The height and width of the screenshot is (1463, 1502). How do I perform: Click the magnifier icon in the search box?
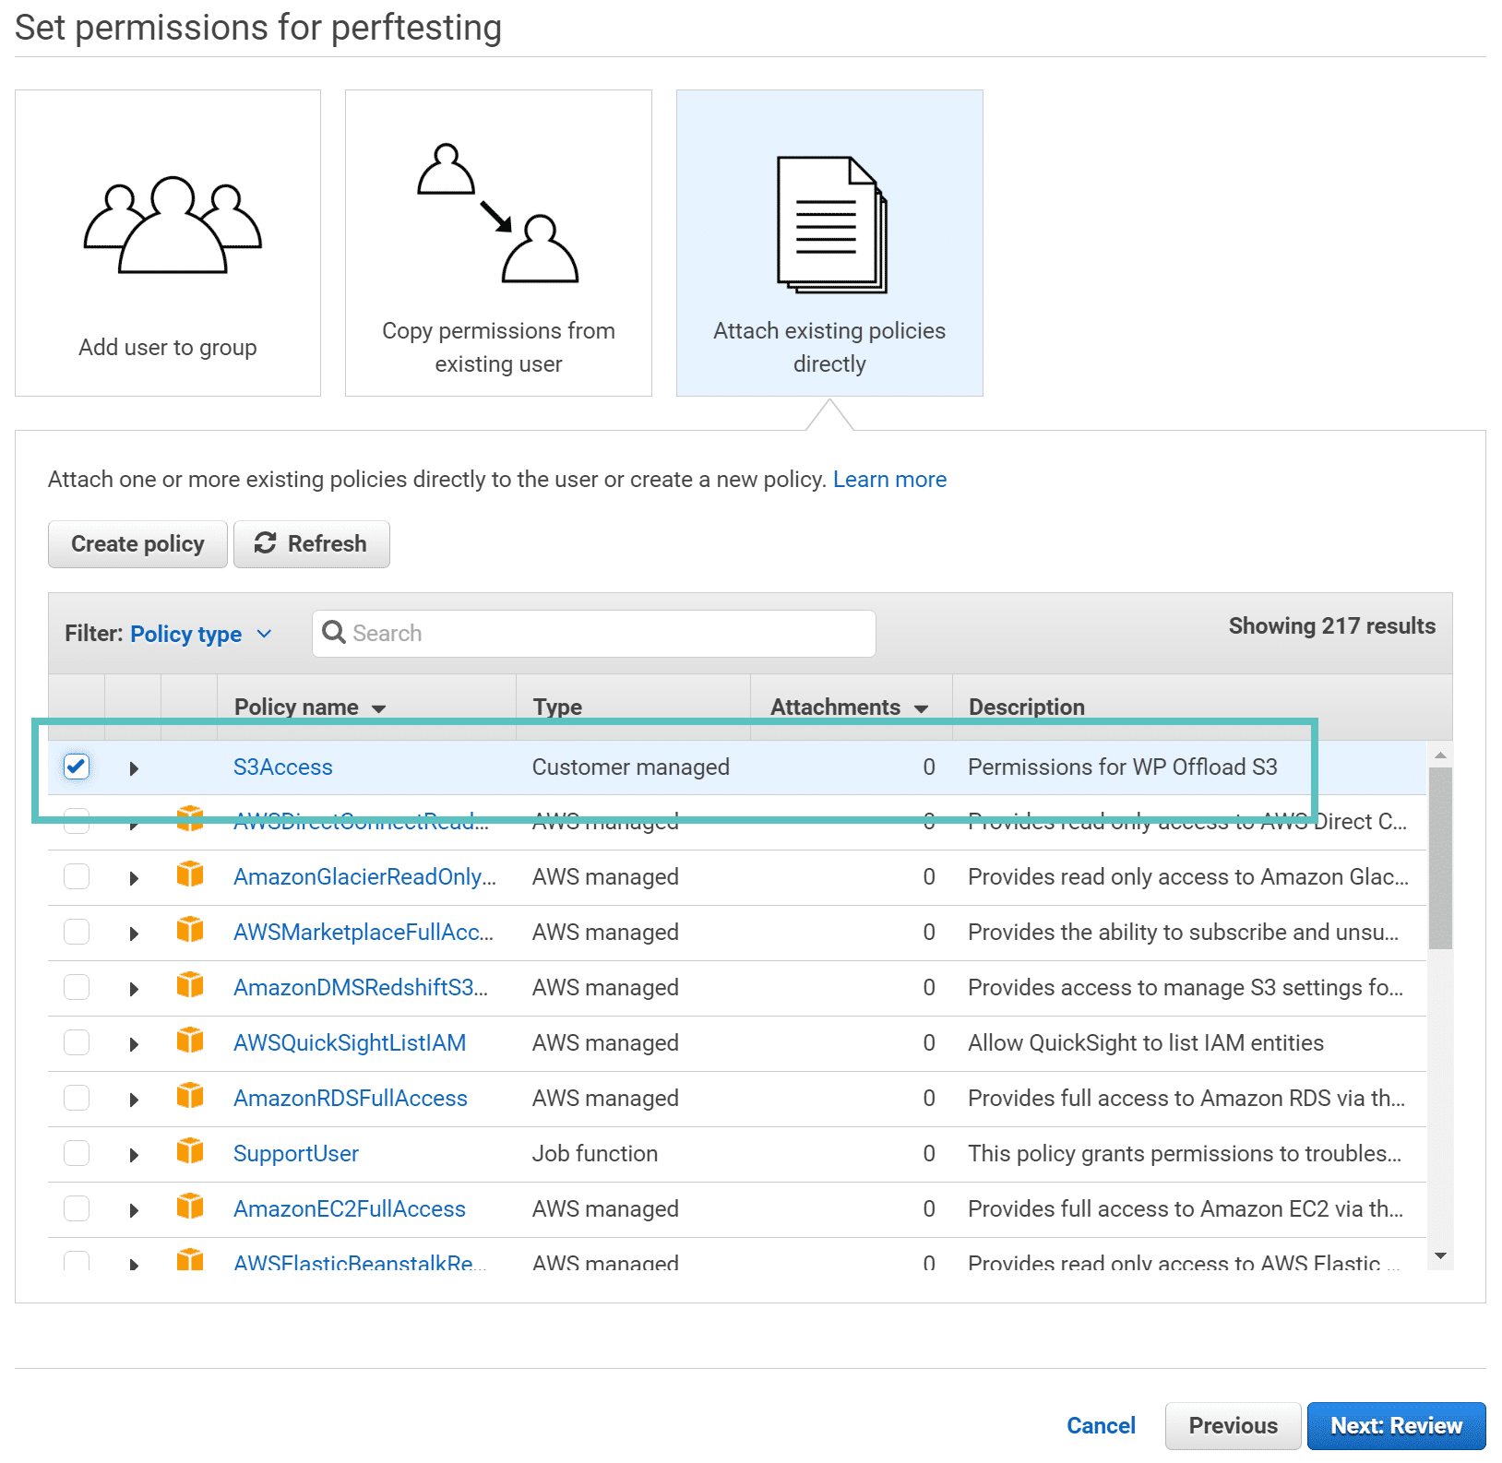334,633
